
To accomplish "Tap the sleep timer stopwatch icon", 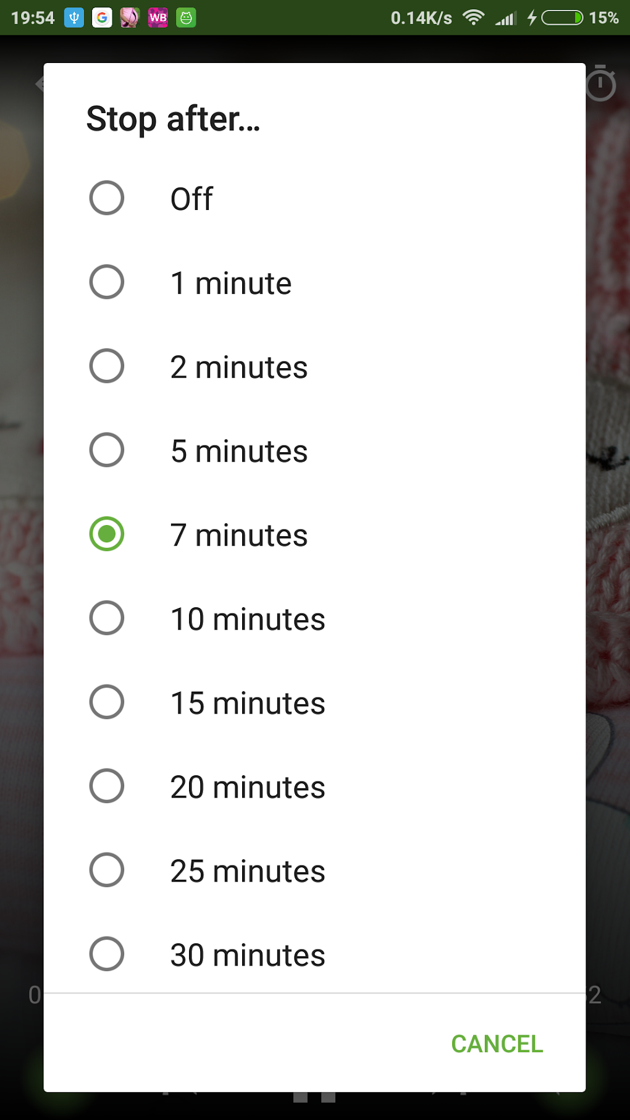I will [600, 83].
